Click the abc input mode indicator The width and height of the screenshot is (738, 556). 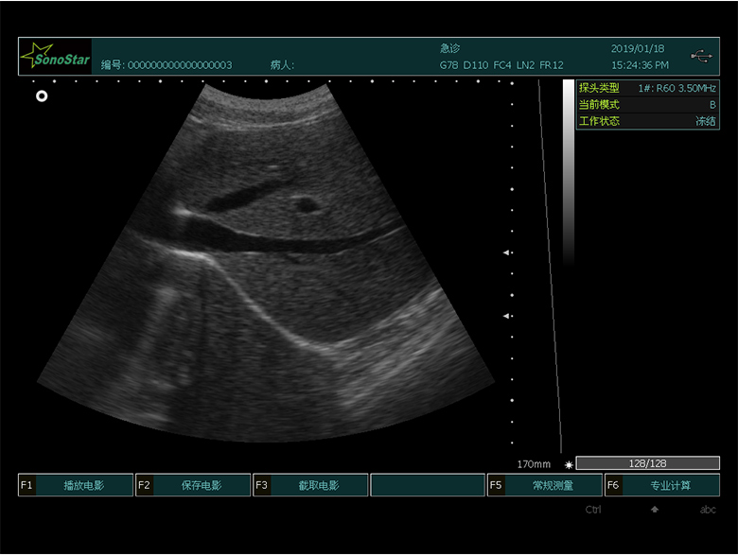(707, 510)
